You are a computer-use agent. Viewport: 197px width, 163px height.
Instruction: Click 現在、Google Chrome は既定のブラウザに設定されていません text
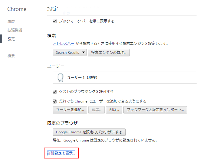(105, 140)
